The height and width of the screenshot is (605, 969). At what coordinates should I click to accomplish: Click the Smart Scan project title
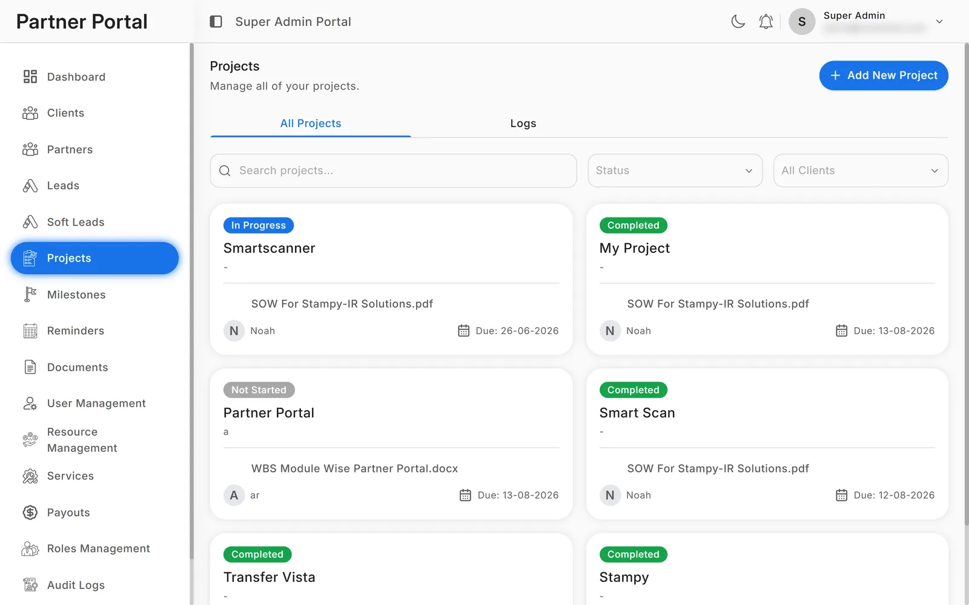[637, 413]
